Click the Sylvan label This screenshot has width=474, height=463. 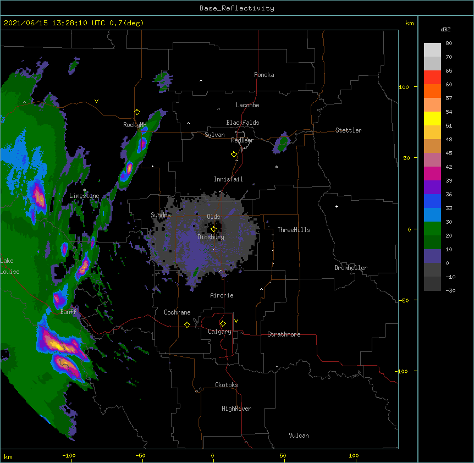pos(214,135)
